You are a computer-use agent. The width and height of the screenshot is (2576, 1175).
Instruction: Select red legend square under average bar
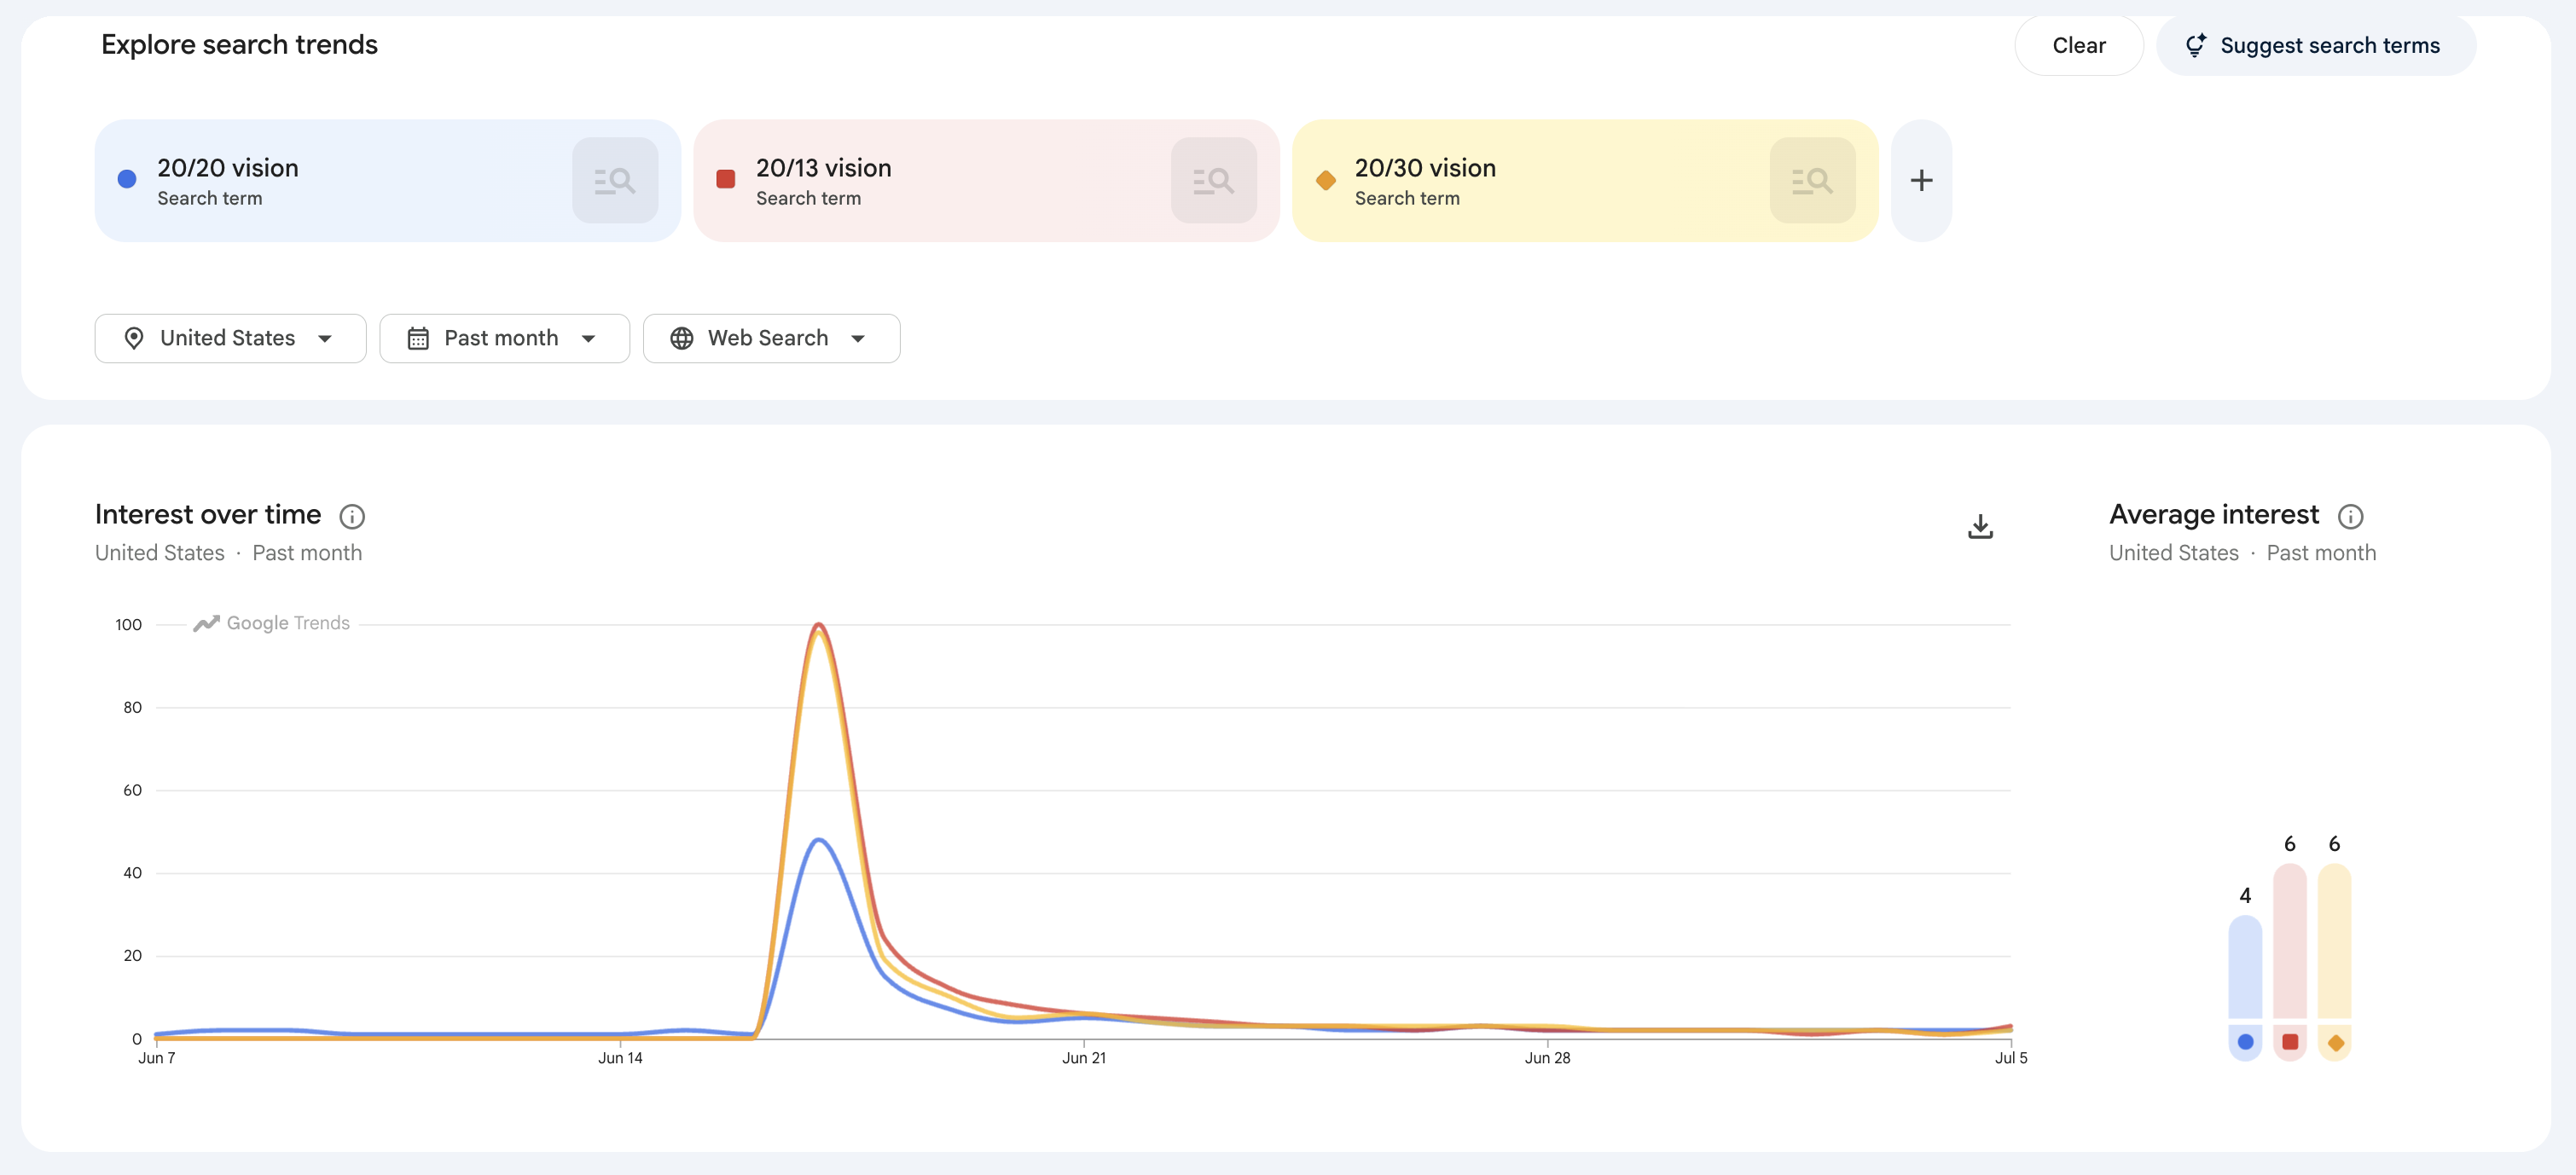(2290, 1042)
